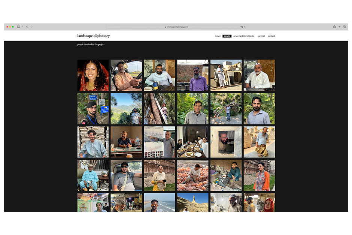Open photo of people at dinner table

[192, 142]
